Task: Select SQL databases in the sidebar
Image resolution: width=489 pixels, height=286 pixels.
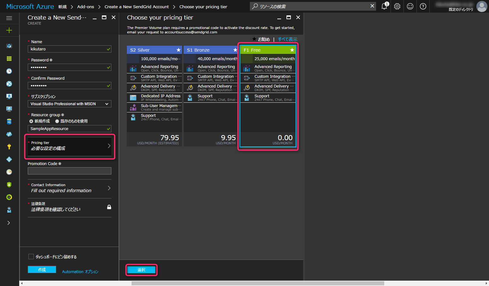Action: click(9, 121)
